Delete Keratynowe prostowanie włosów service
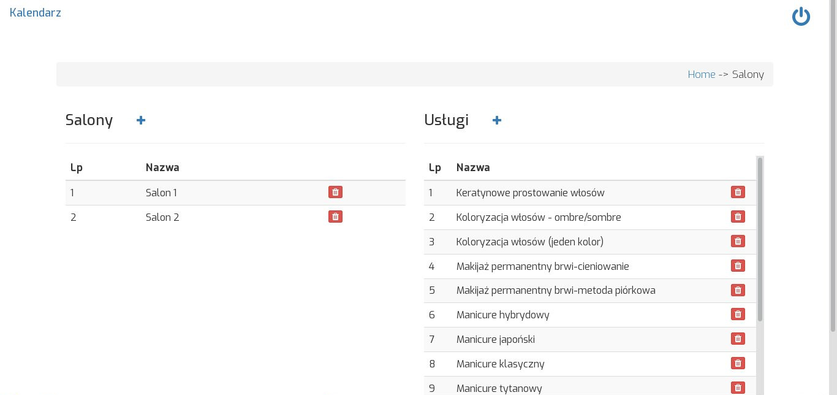 pyautogui.click(x=738, y=192)
